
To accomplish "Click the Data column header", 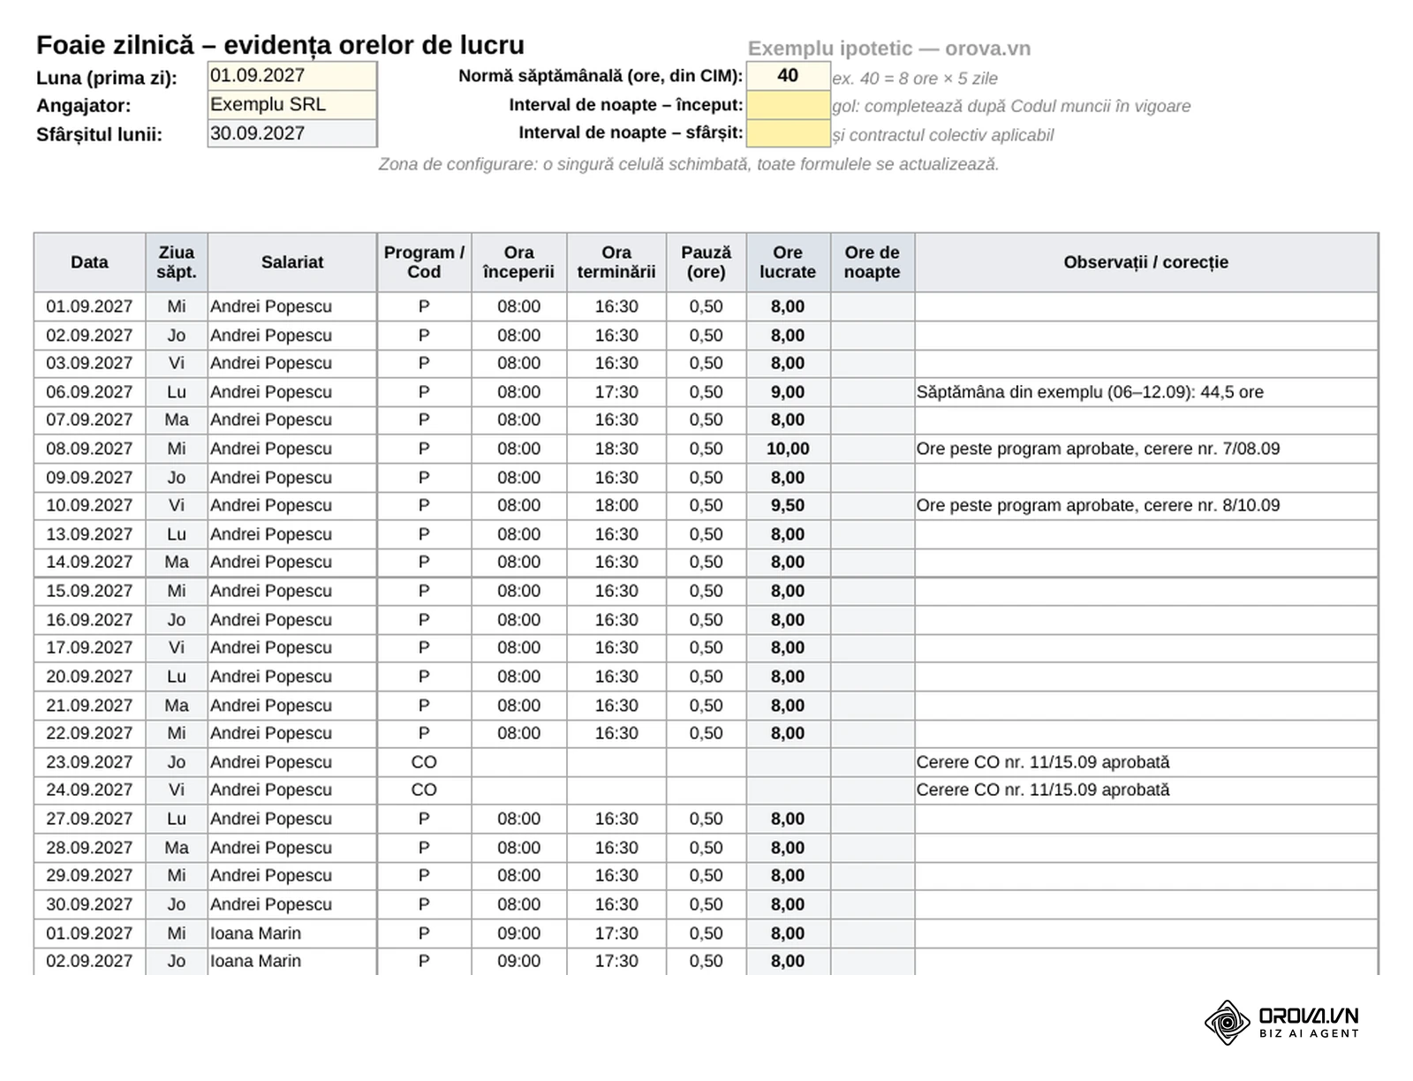I will click(x=89, y=262).
